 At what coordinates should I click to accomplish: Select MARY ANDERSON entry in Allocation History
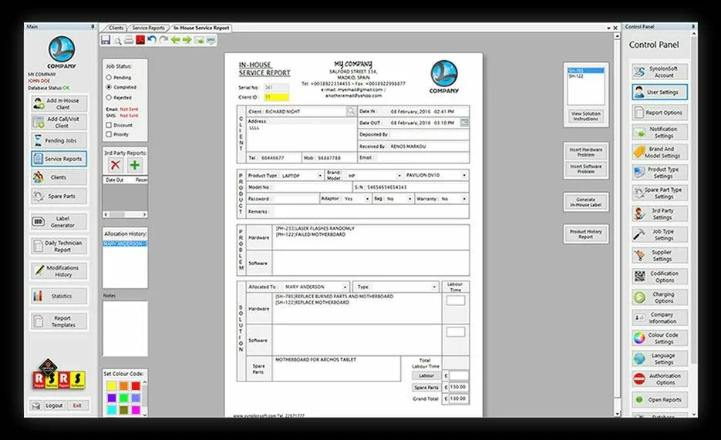(125, 244)
